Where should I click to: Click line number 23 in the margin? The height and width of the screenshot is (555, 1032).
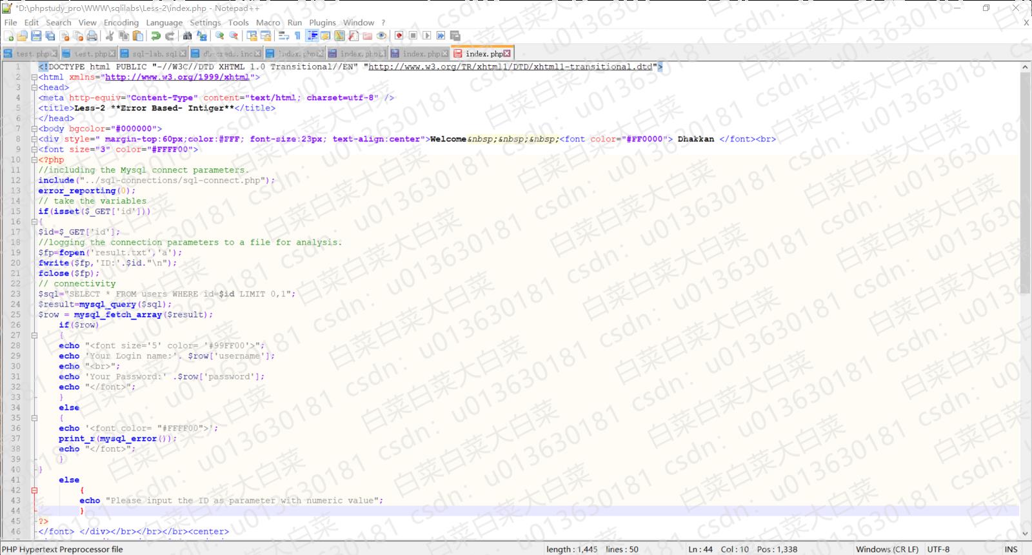(16, 294)
